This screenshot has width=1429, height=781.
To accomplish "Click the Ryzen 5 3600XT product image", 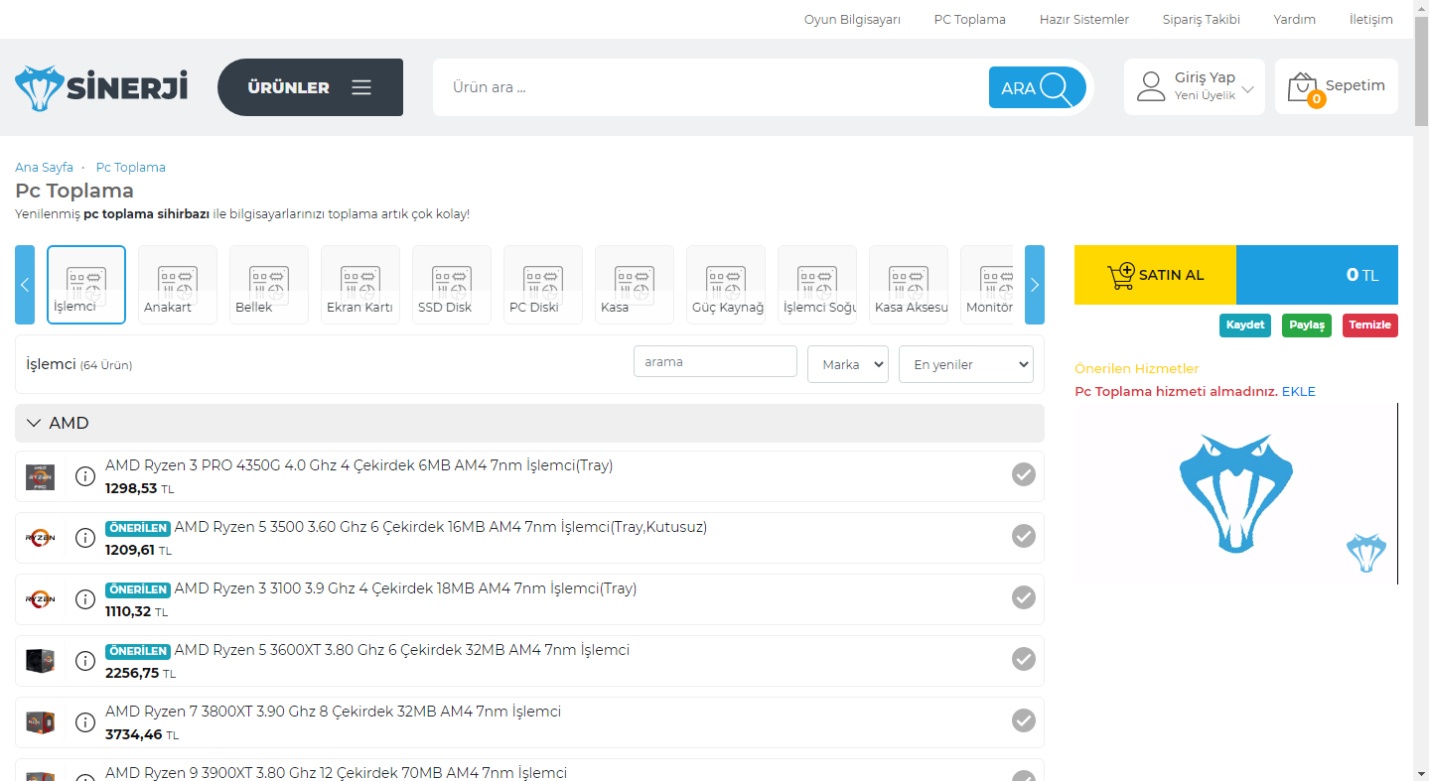I will tap(41, 661).
